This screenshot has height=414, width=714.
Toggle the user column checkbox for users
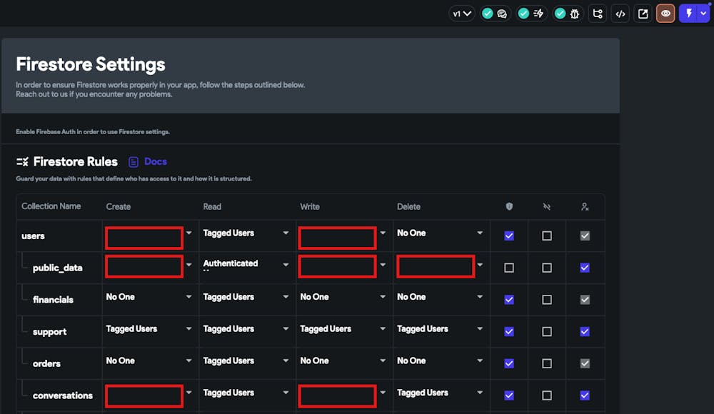pos(585,236)
